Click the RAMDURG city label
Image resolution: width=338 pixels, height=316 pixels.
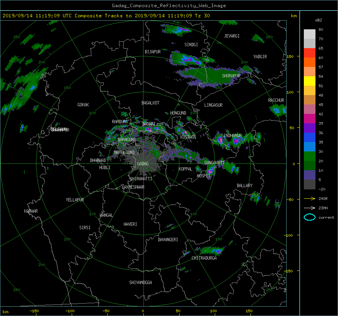[120, 122]
